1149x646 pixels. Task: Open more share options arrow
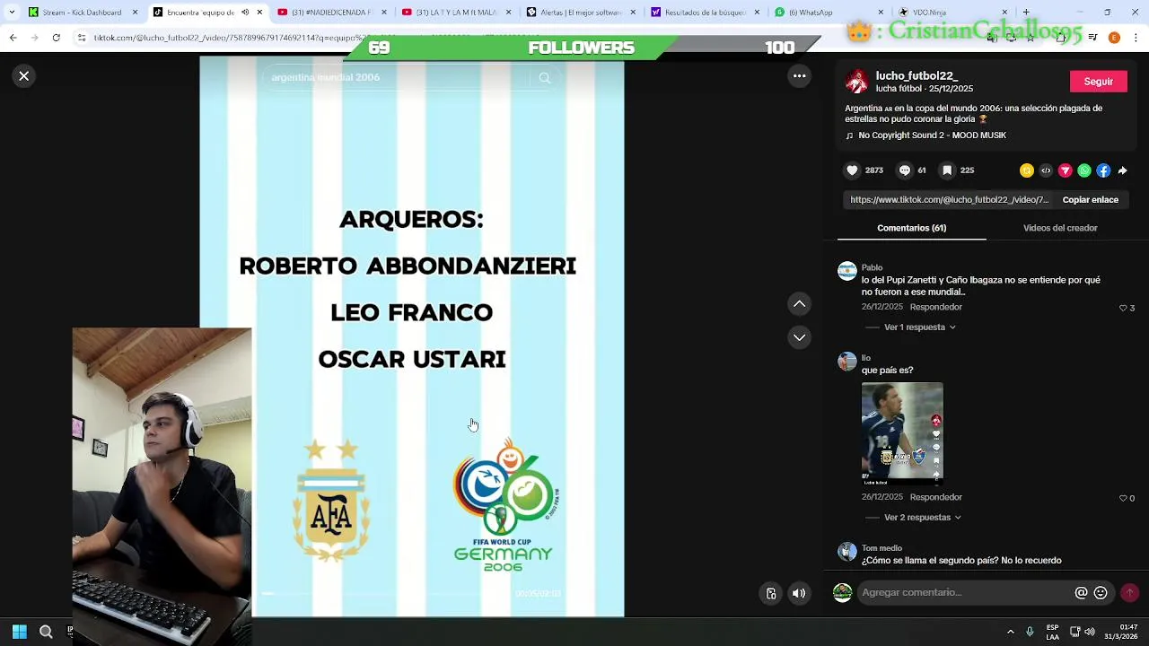pyautogui.click(x=1122, y=170)
